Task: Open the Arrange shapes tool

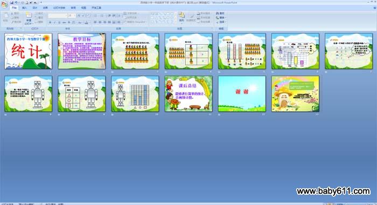Action: point(181,16)
